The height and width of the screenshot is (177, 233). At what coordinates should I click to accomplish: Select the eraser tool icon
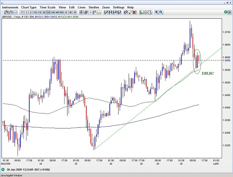point(130,12)
